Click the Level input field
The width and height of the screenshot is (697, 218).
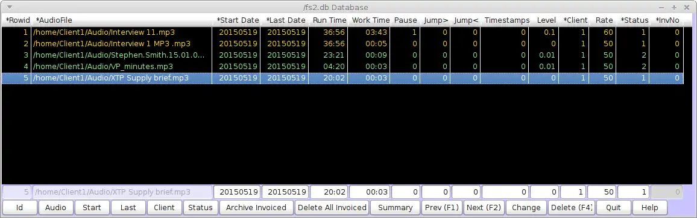544,192
